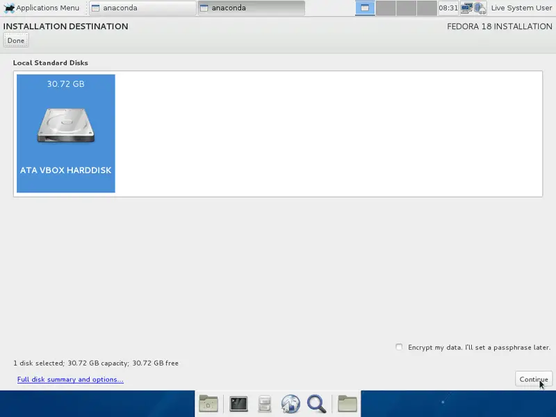Open the Live System User menu
Screen dimensions: 556x417
tap(521, 8)
